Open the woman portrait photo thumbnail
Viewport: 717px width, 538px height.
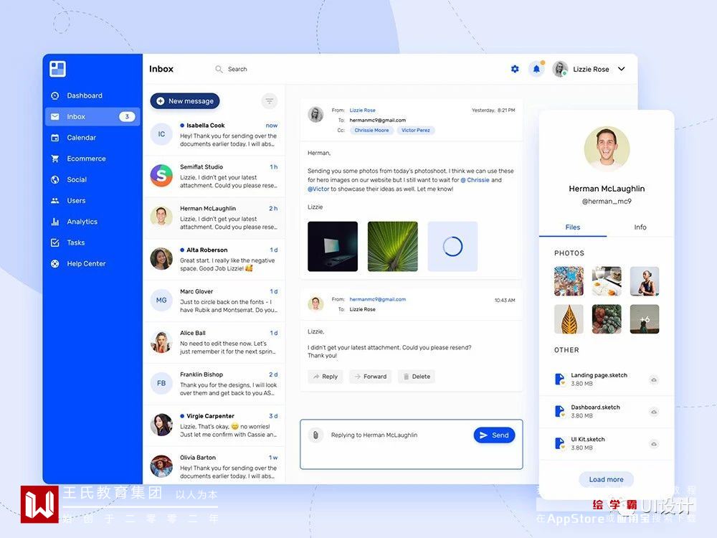[645, 281]
